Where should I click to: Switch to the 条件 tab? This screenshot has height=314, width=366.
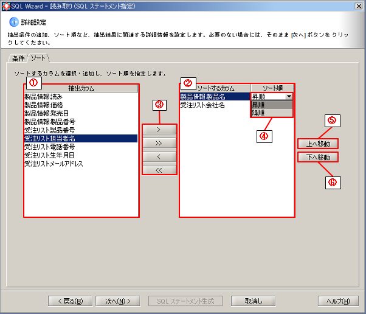18,58
